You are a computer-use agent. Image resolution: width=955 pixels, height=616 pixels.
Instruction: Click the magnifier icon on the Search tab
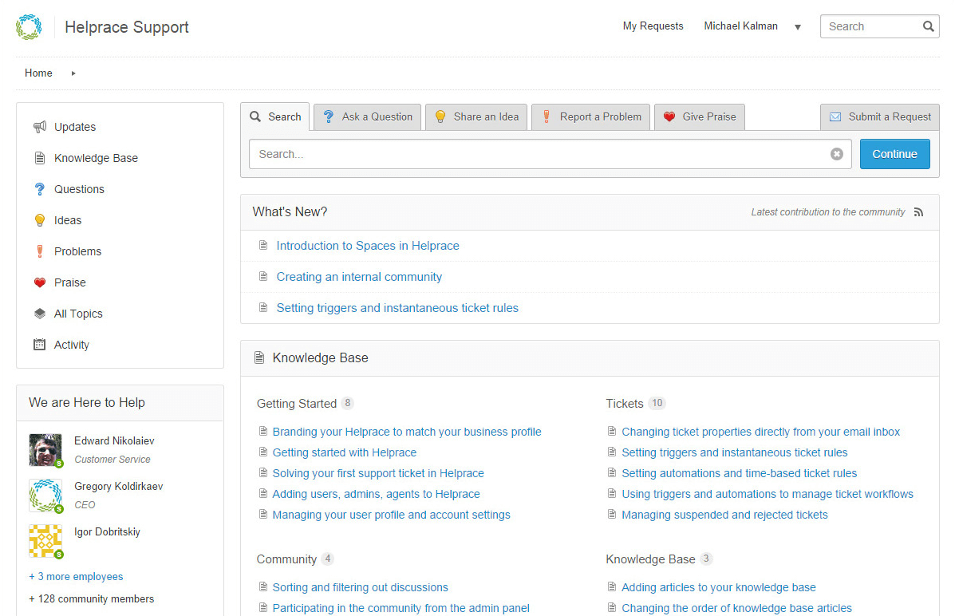click(256, 116)
